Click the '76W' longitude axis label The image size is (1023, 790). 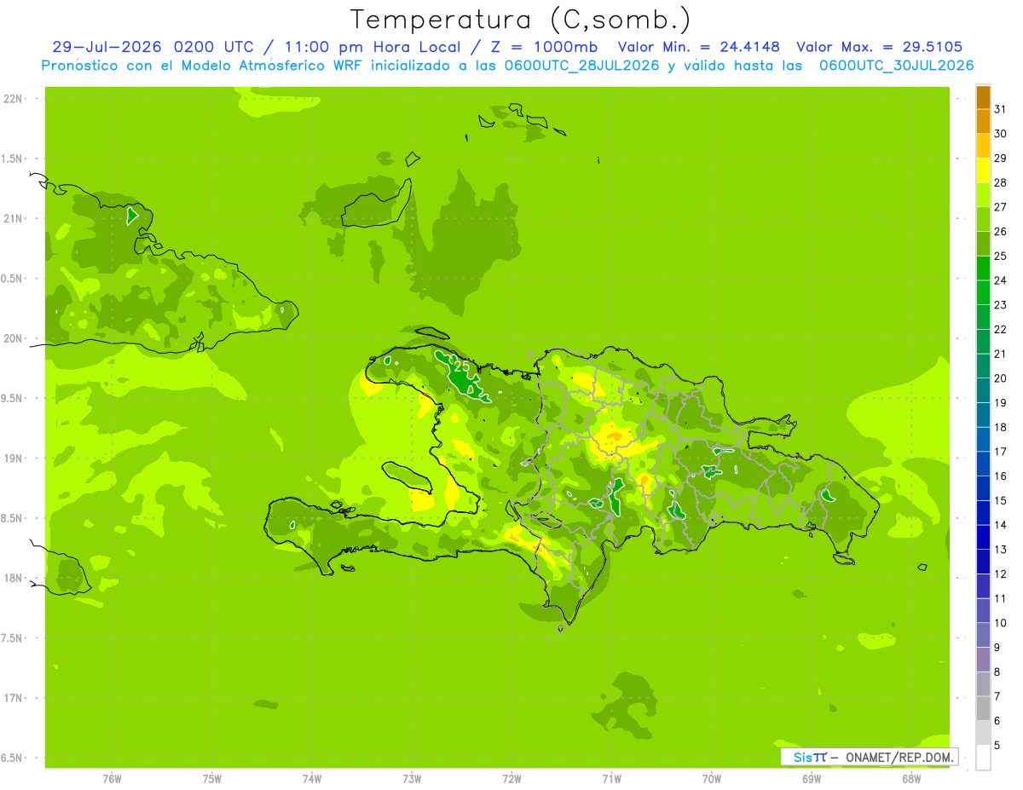pyautogui.click(x=112, y=779)
